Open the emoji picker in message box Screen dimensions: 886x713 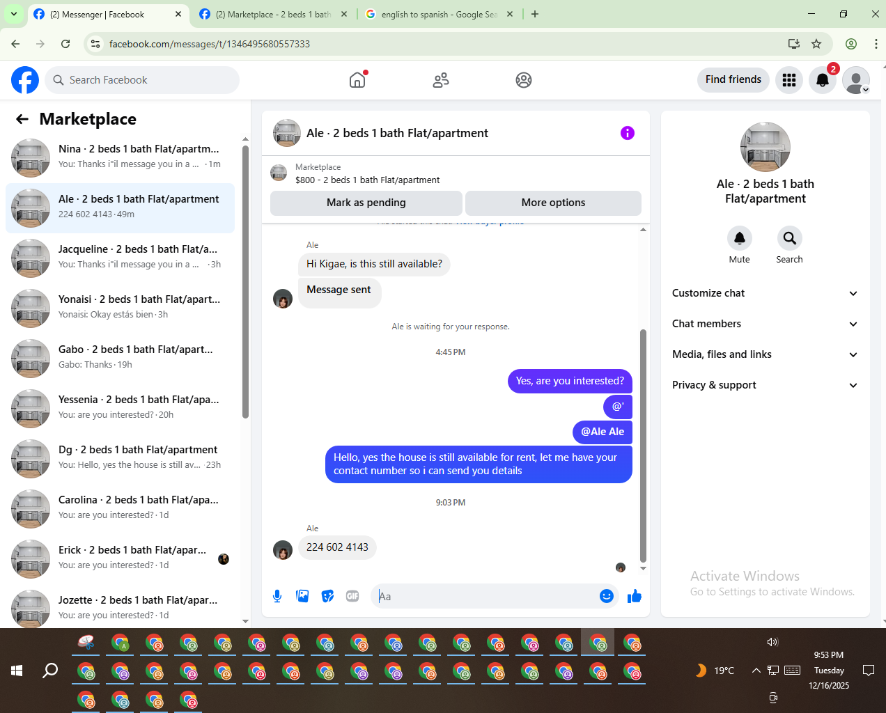pyautogui.click(x=607, y=596)
